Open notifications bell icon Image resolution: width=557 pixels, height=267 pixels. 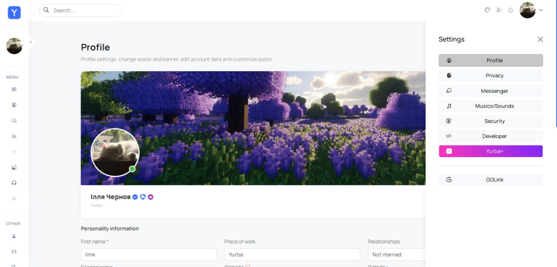tap(511, 10)
